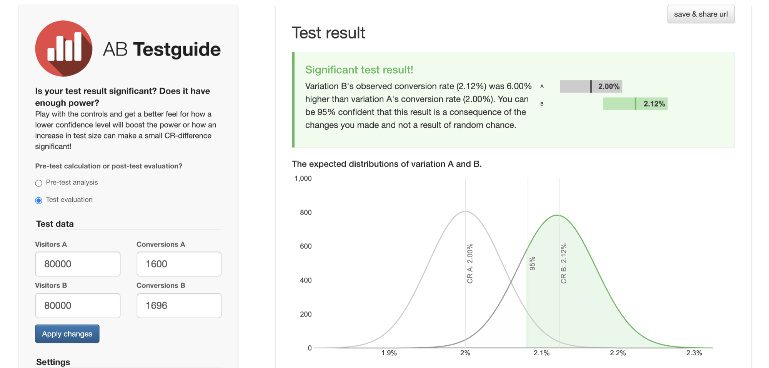Click the Visitors A input field
Screen dimensions: 769x368
pos(78,264)
